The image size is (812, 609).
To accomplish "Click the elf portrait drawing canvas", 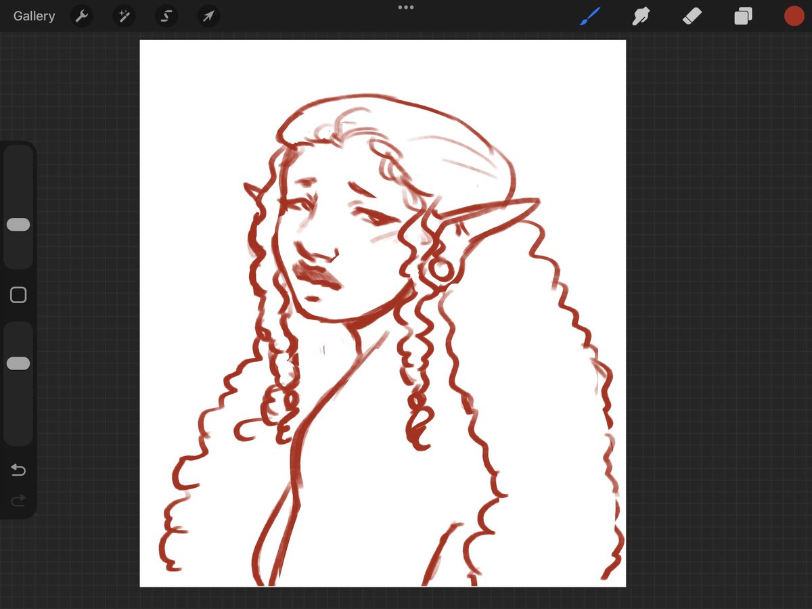I will [383, 313].
